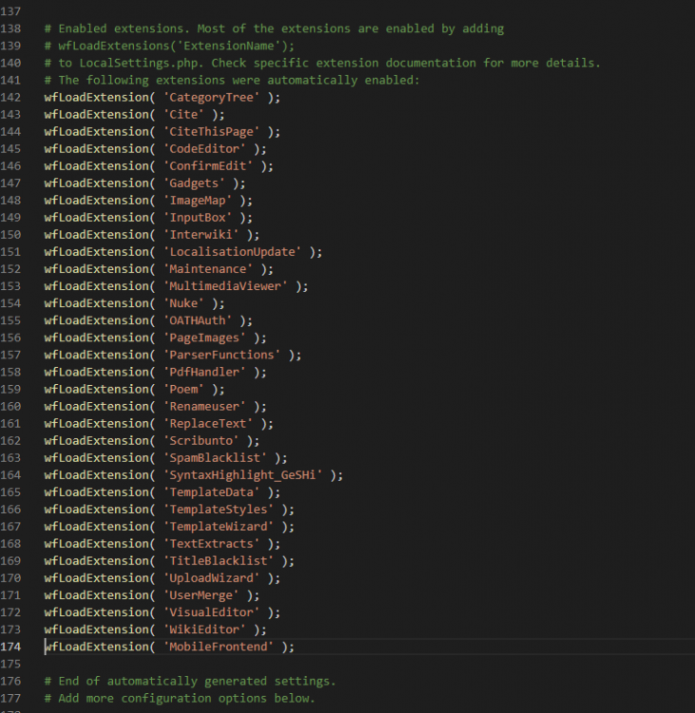Viewport: 695px width, 713px height.
Task: Click the 'VisualEditor' extension string
Action: pyautogui.click(x=211, y=612)
